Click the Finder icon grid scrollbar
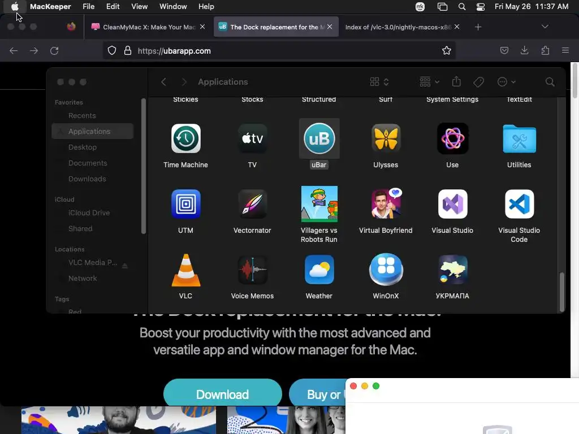 561,292
